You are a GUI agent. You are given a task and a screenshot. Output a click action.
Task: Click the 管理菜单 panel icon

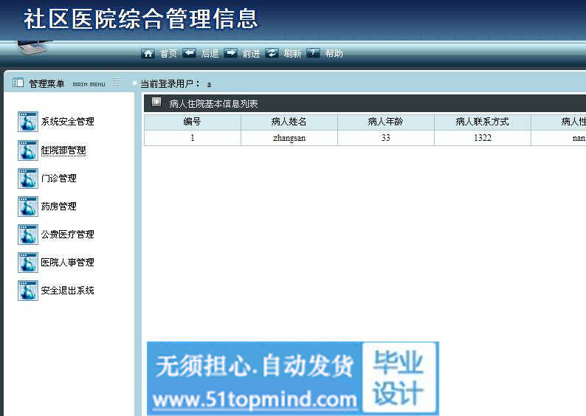pos(18,83)
